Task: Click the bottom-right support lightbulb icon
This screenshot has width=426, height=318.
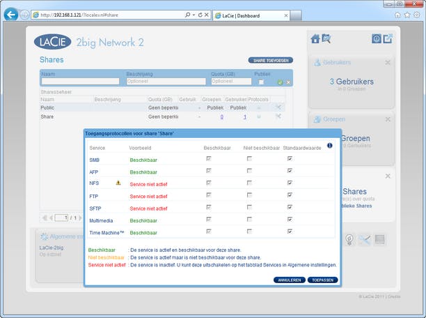Action: 349,240
